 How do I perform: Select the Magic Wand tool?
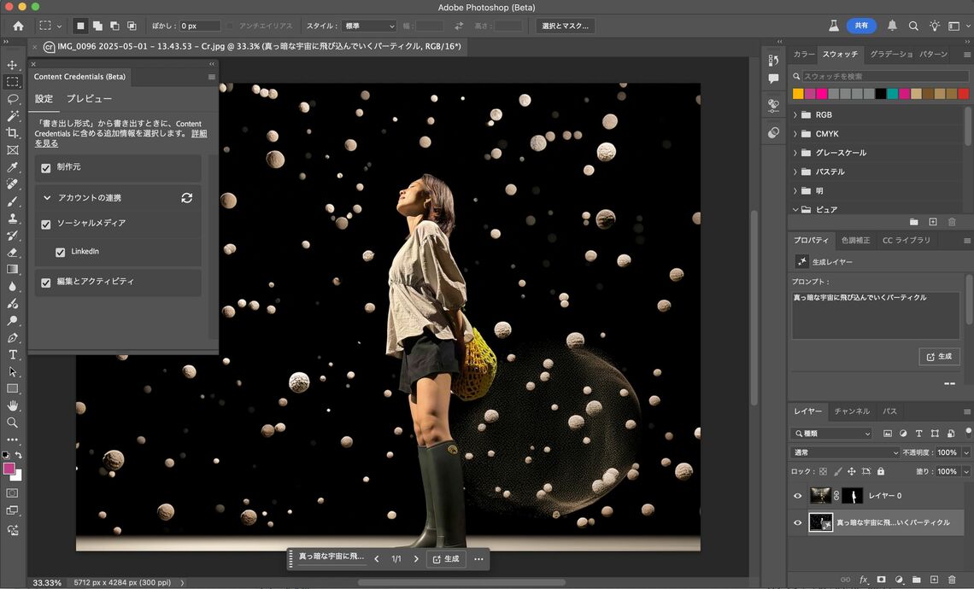[13, 116]
